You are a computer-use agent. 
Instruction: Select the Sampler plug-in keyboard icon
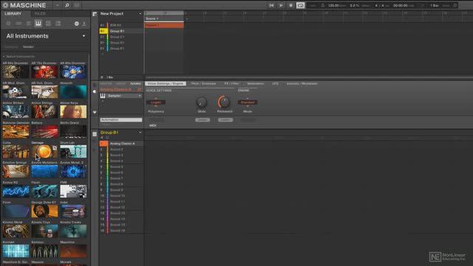click(x=103, y=96)
